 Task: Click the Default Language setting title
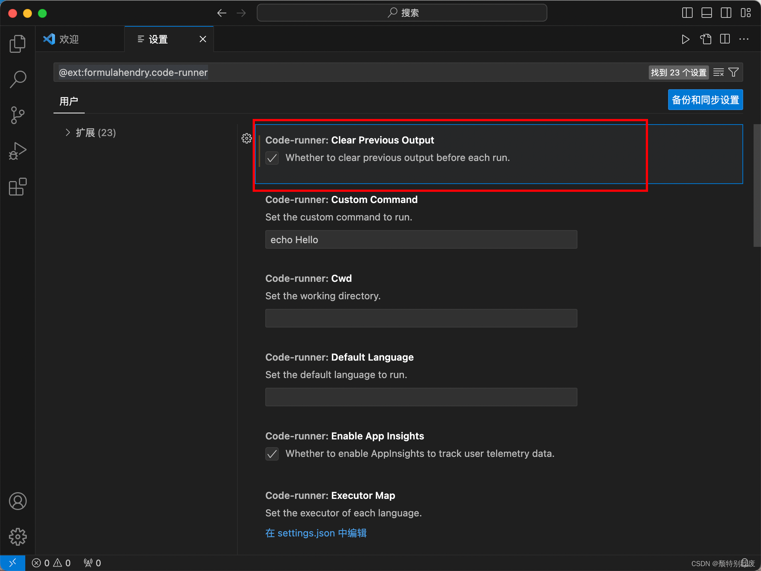click(x=339, y=357)
